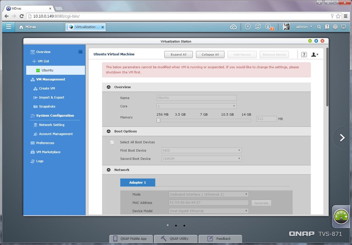352x245 pixels.
Task: Open the Device Model dropdown
Action: pyautogui.click(x=209, y=211)
